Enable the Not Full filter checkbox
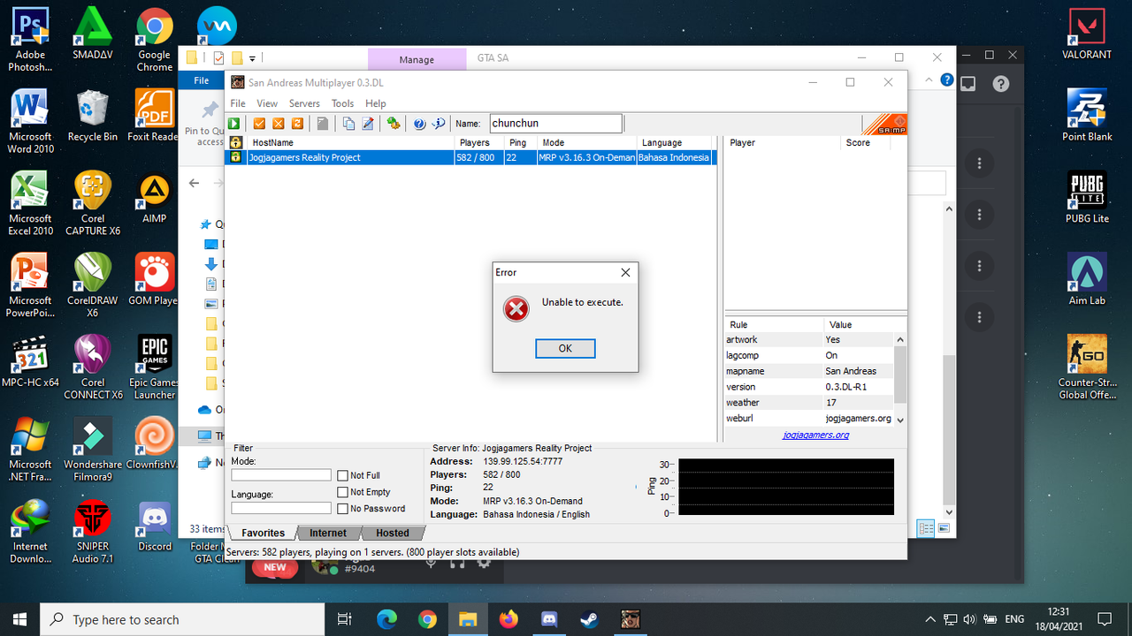This screenshot has height=636, width=1132. pos(342,476)
